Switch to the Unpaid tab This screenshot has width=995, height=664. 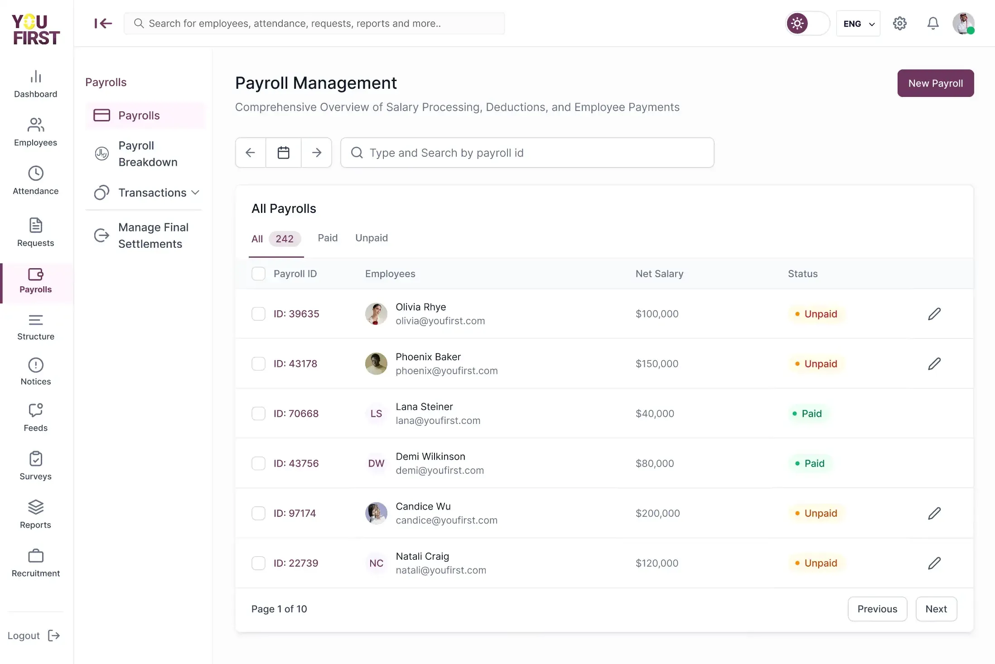372,238
